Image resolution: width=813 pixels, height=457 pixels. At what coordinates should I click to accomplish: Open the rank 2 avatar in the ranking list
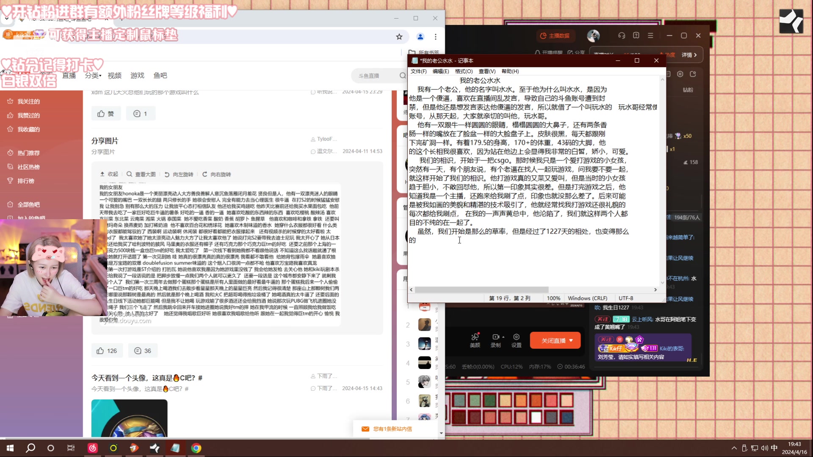coord(424,325)
